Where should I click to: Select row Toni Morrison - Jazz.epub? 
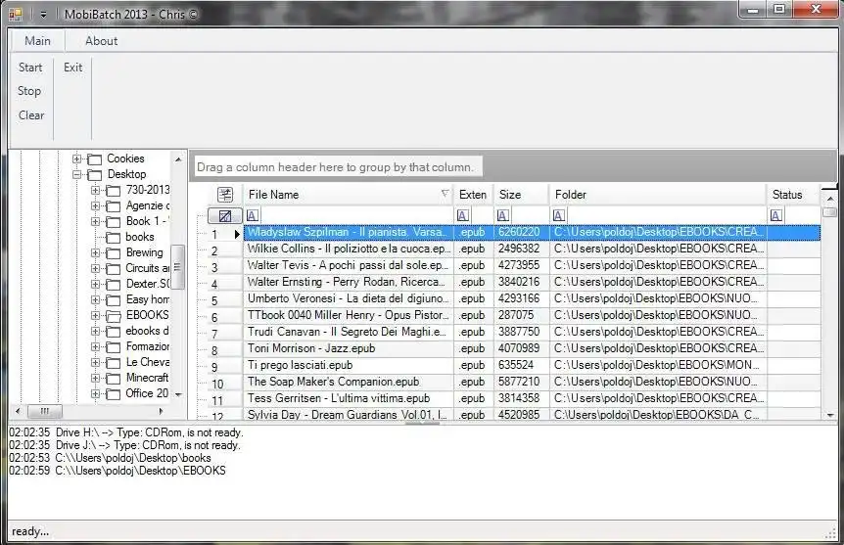click(532, 348)
